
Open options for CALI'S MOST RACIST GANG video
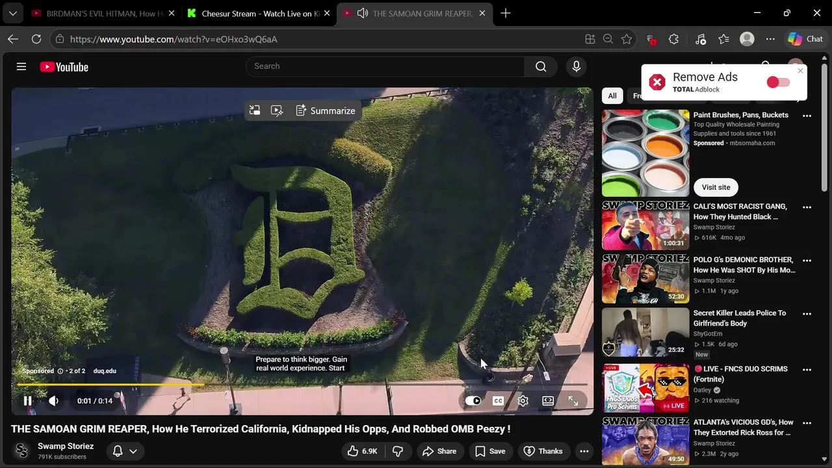pyautogui.click(x=807, y=207)
